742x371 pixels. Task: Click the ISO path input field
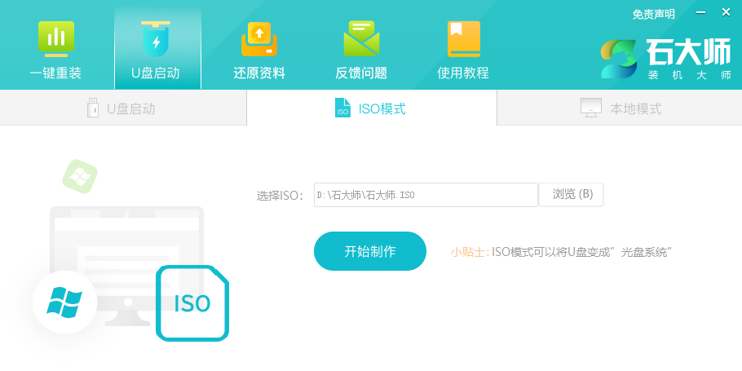click(426, 195)
